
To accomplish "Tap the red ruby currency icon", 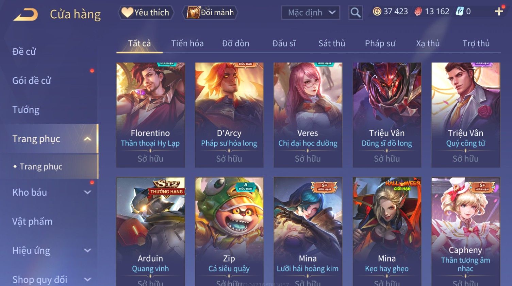I will coord(418,12).
